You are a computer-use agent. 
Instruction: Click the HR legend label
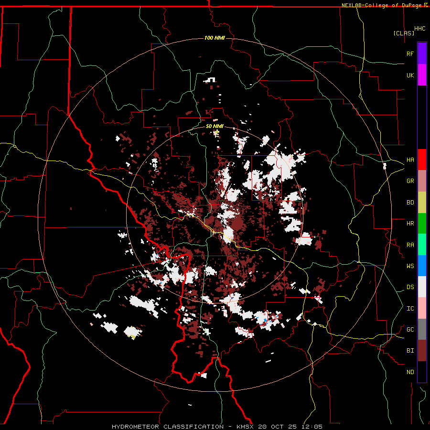coord(410,224)
